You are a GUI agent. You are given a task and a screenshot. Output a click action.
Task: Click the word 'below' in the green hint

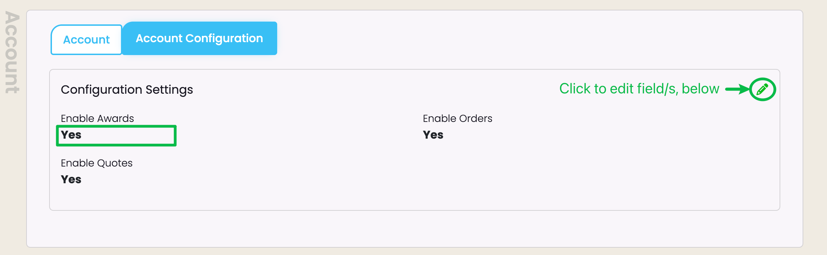coord(700,89)
